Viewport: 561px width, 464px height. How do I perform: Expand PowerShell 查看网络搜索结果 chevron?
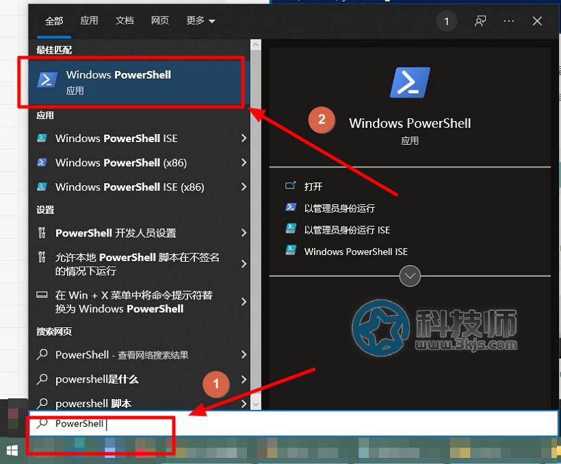point(244,355)
